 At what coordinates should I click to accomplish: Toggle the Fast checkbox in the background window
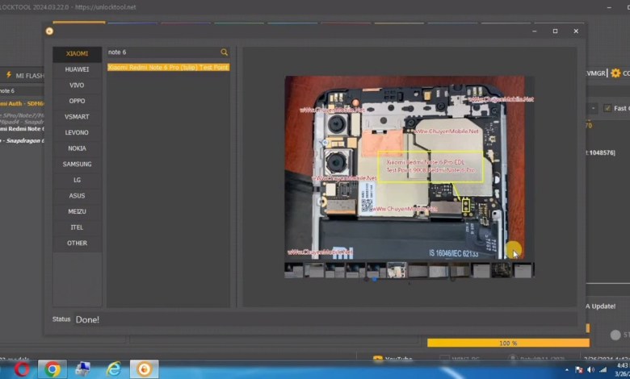click(607, 108)
